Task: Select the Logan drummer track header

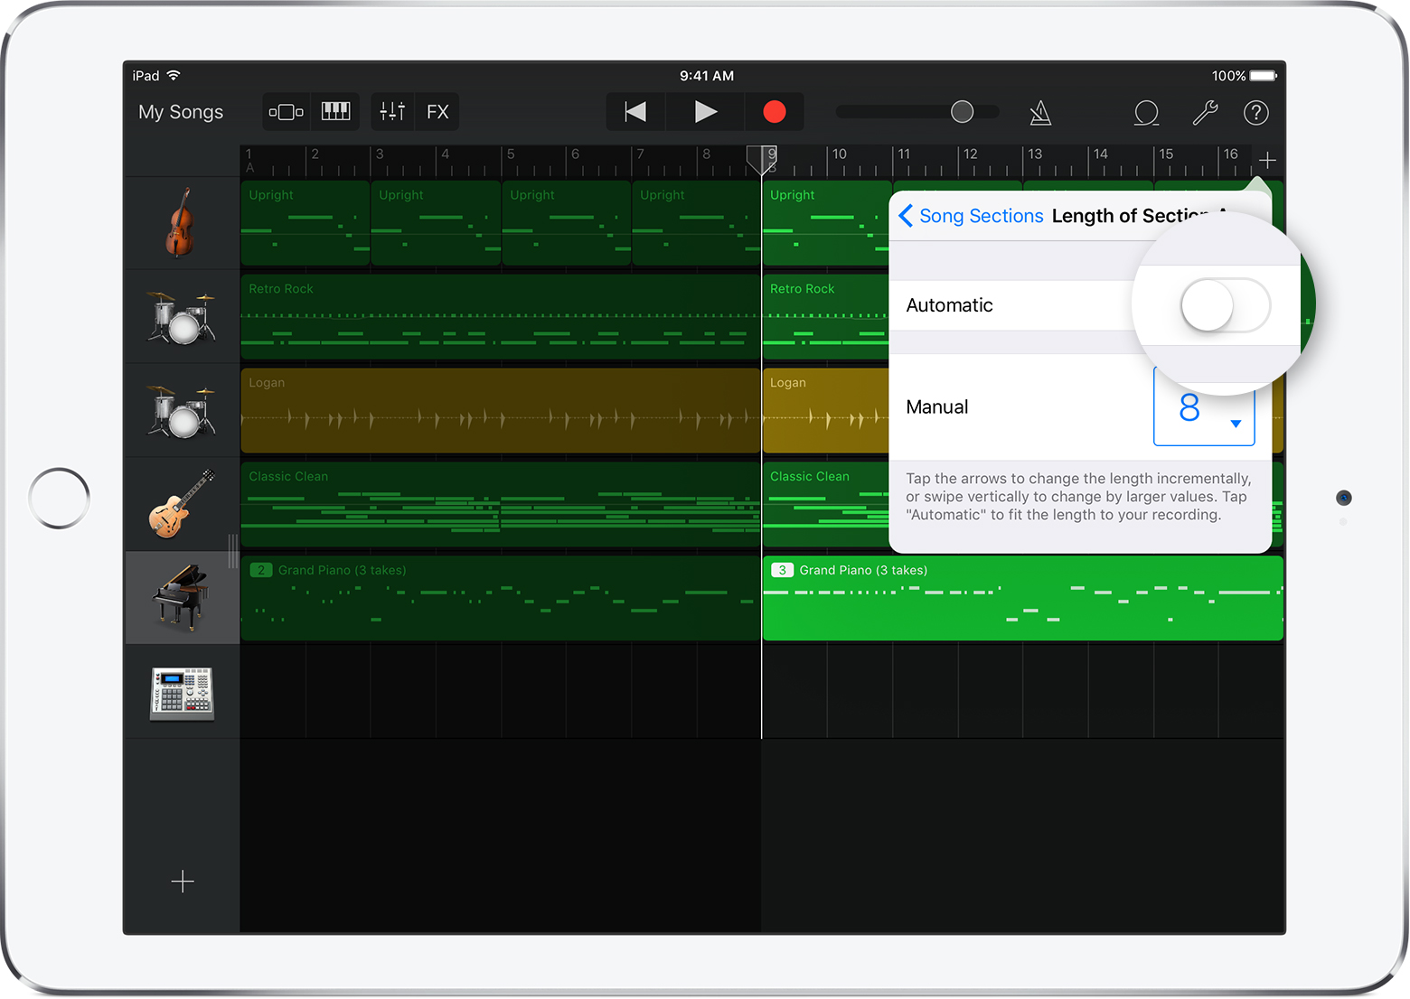Action: pos(182,411)
